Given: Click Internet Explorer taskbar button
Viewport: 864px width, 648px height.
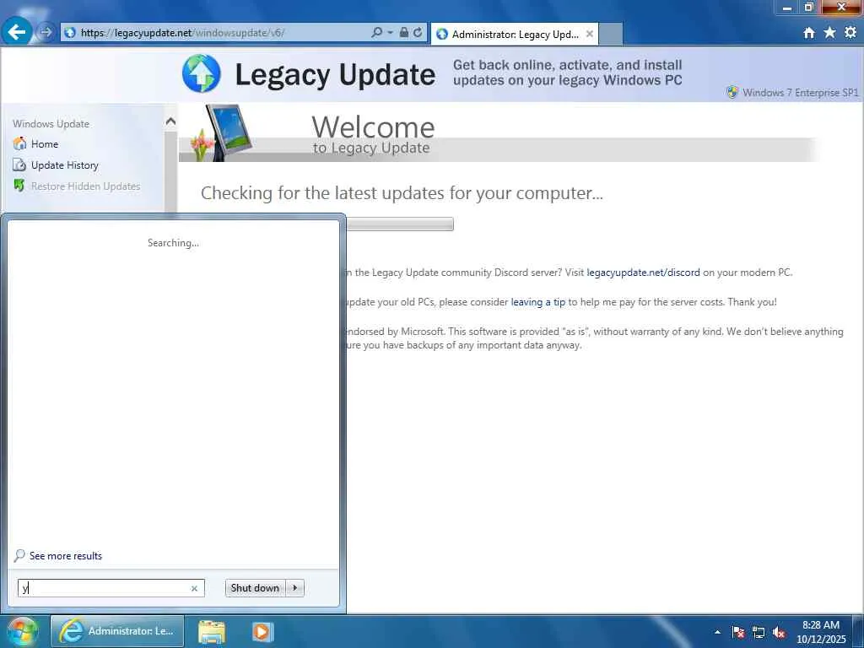Looking at the screenshot, I should [117, 631].
